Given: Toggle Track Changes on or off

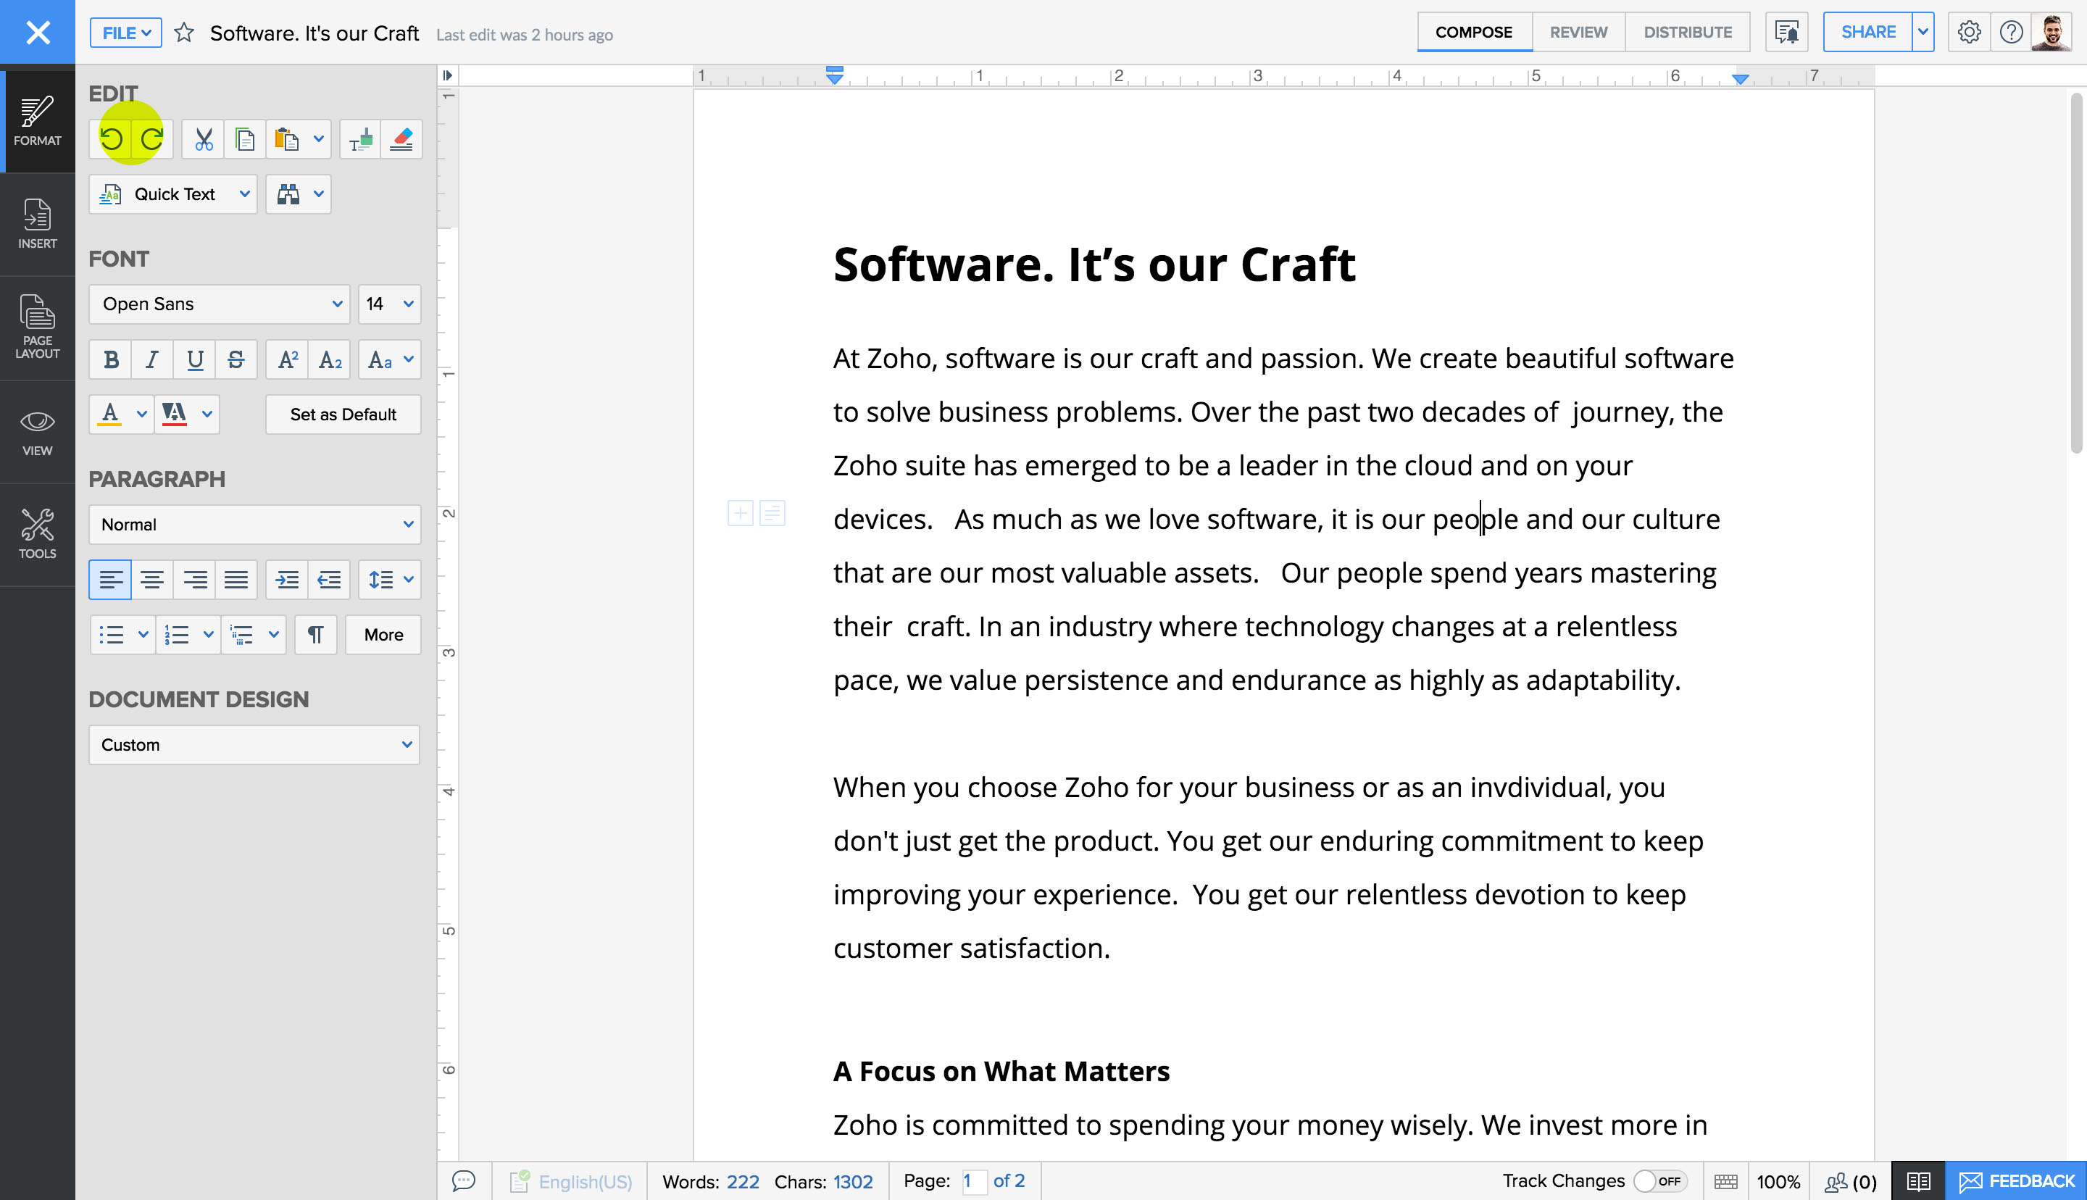Looking at the screenshot, I should tap(1656, 1180).
